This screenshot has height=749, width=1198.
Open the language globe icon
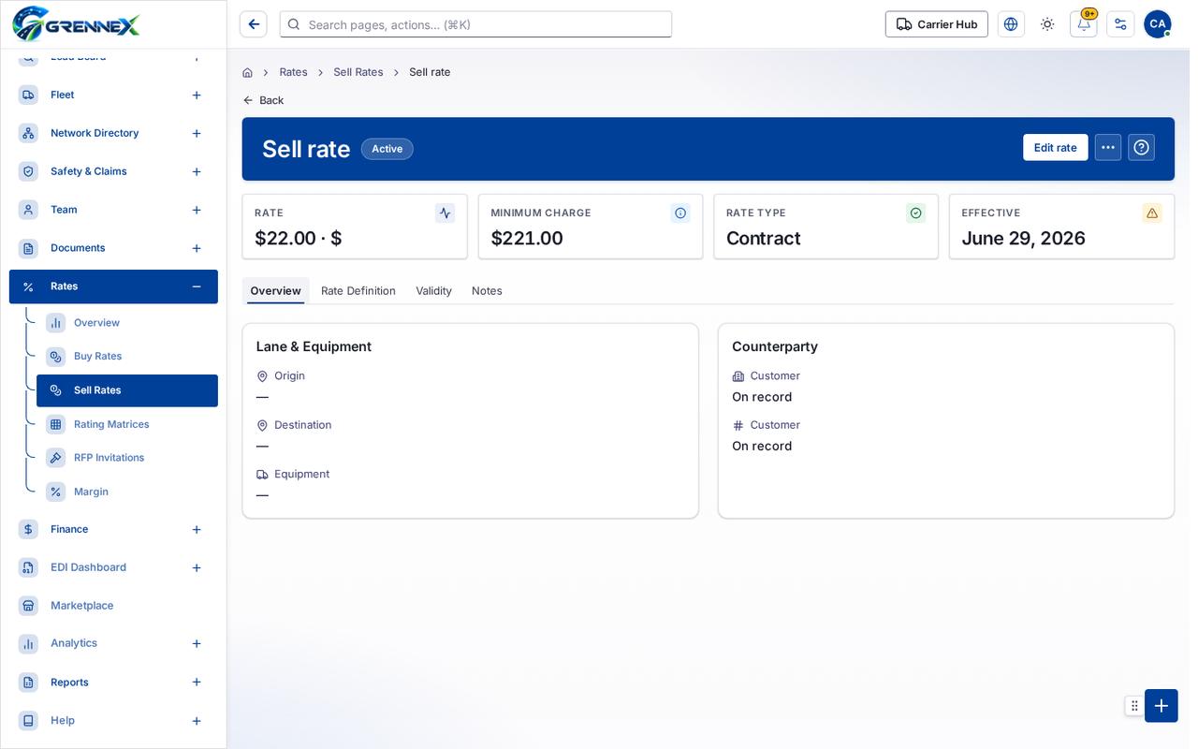[x=1011, y=24]
